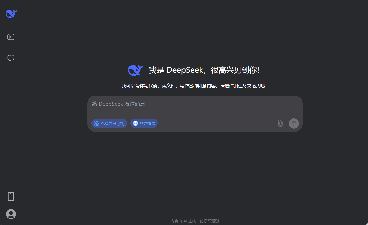Toggle 深度思考 (R1) deep thinking mode
This screenshot has width=368, height=225.
(x=109, y=123)
